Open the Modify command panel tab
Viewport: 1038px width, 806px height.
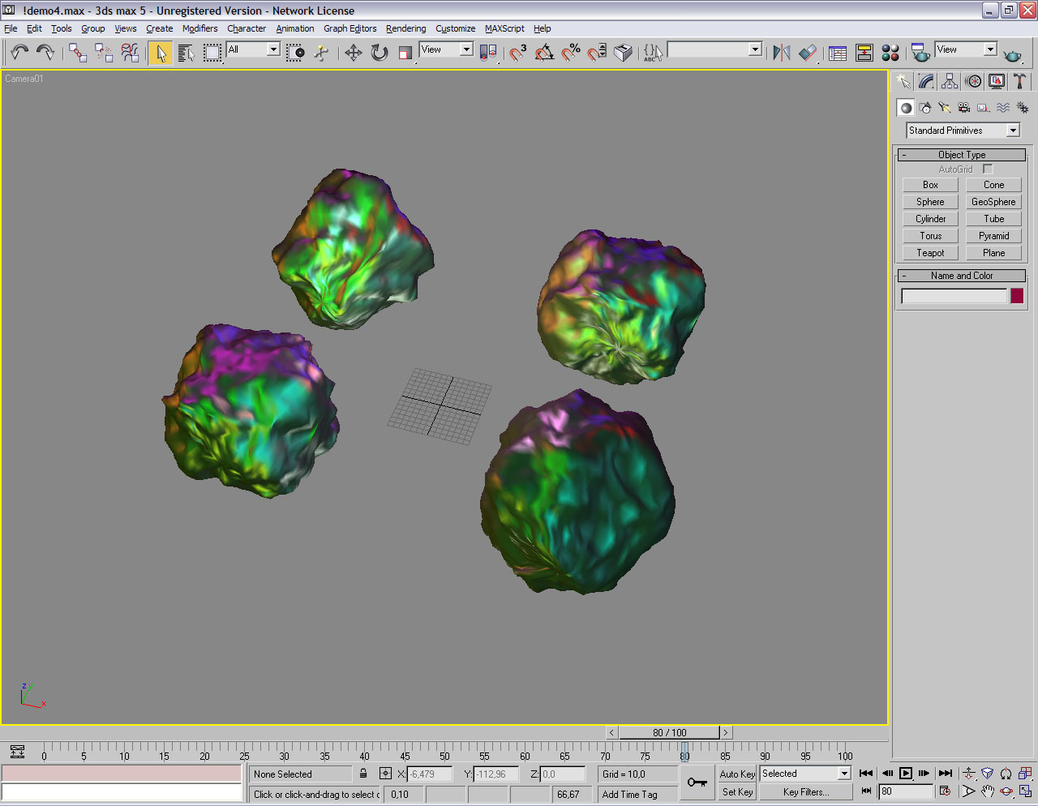(926, 81)
